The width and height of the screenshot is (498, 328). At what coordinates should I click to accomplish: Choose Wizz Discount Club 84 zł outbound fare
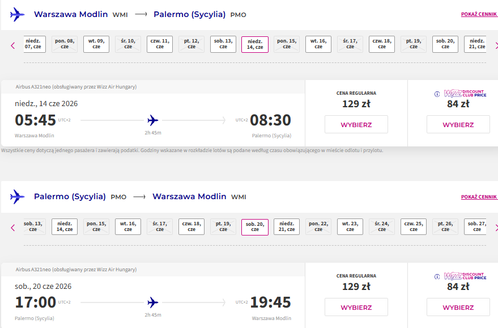click(x=458, y=124)
